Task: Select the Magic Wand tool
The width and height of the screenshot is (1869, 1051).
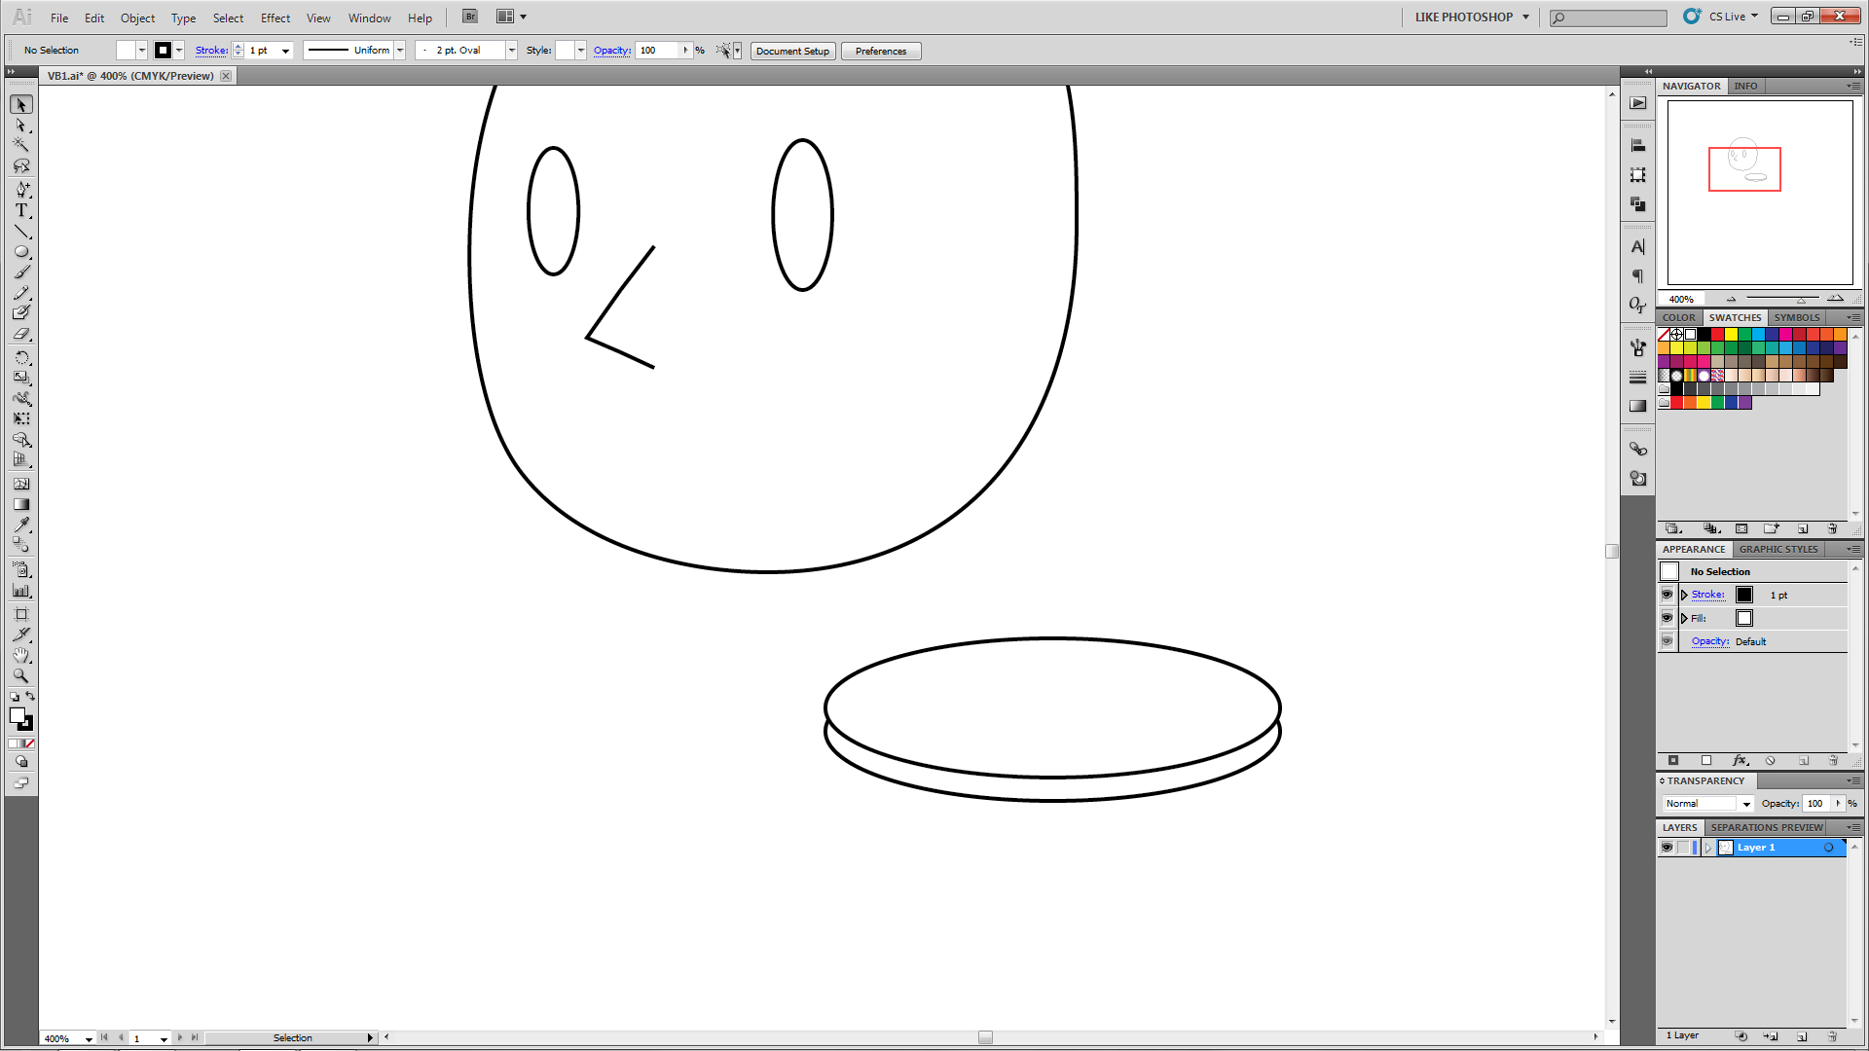Action: point(21,145)
